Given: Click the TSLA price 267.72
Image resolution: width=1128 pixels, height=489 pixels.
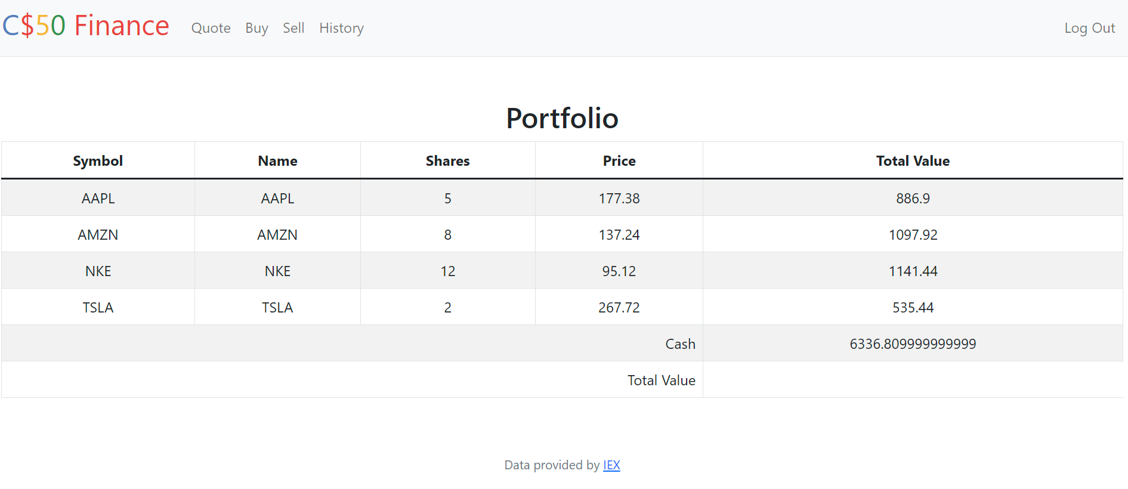Looking at the screenshot, I should 619,308.
